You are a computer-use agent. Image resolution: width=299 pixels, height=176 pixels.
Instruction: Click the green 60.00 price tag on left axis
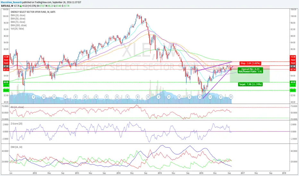pyautogui.click(x=6, y=82)
